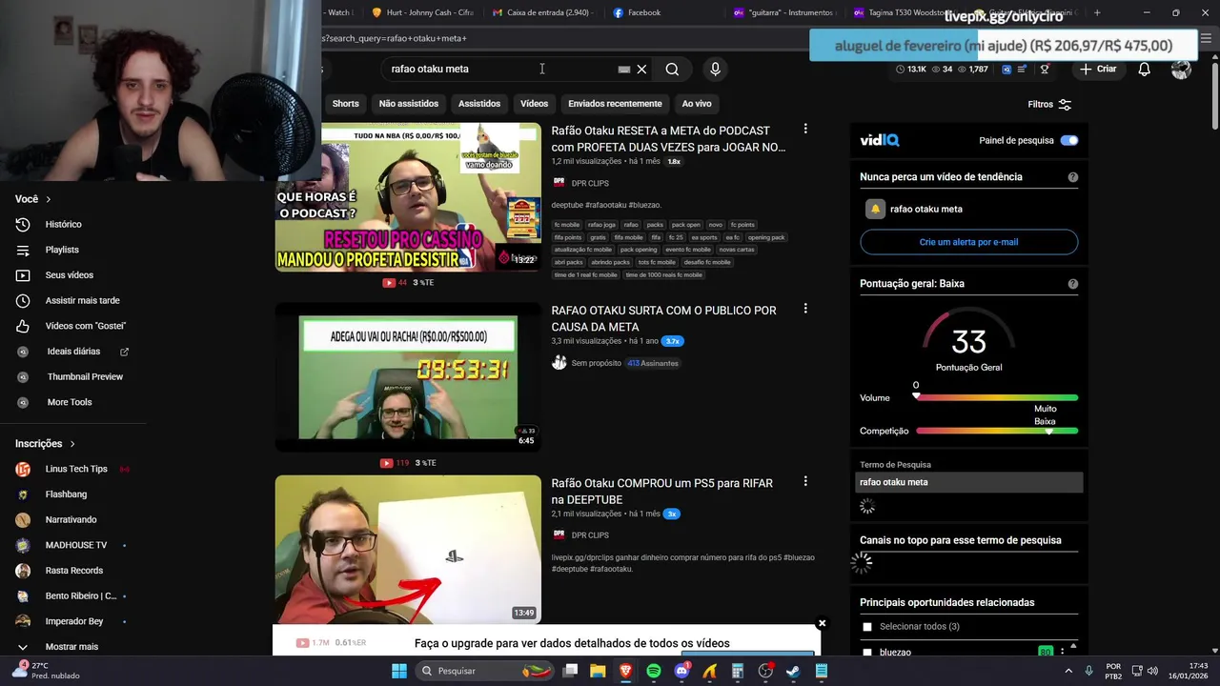
Task: Select the Não assistidos filter chip
Action: point(409,104)
